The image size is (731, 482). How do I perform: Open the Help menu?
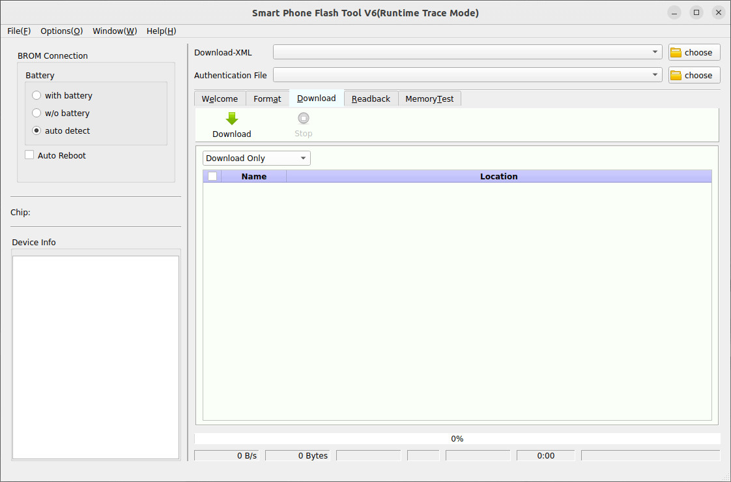(x=161, y=31)
